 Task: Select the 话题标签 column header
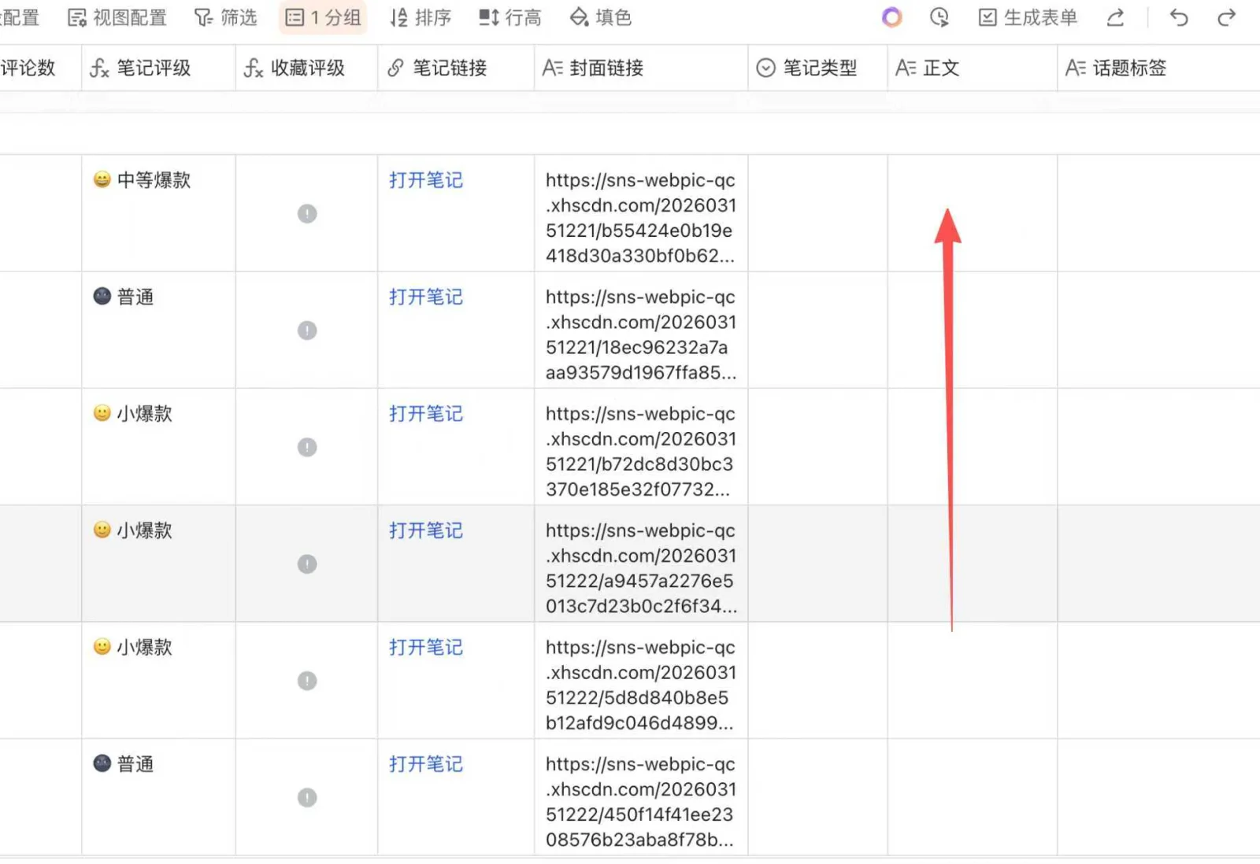1158,68
